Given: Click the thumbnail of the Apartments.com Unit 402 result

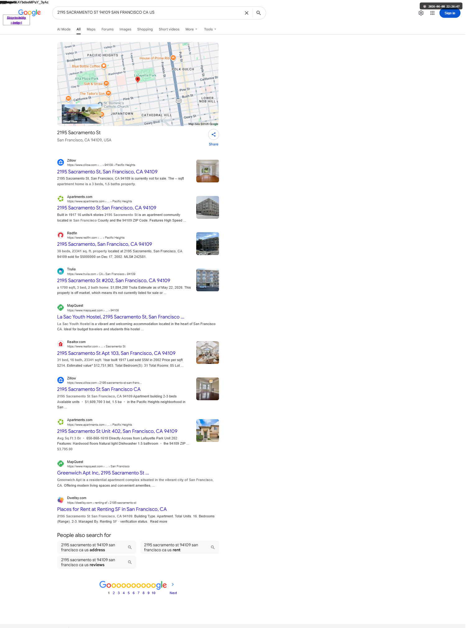Looking at the screenshot, I should (x=207, y=431).
